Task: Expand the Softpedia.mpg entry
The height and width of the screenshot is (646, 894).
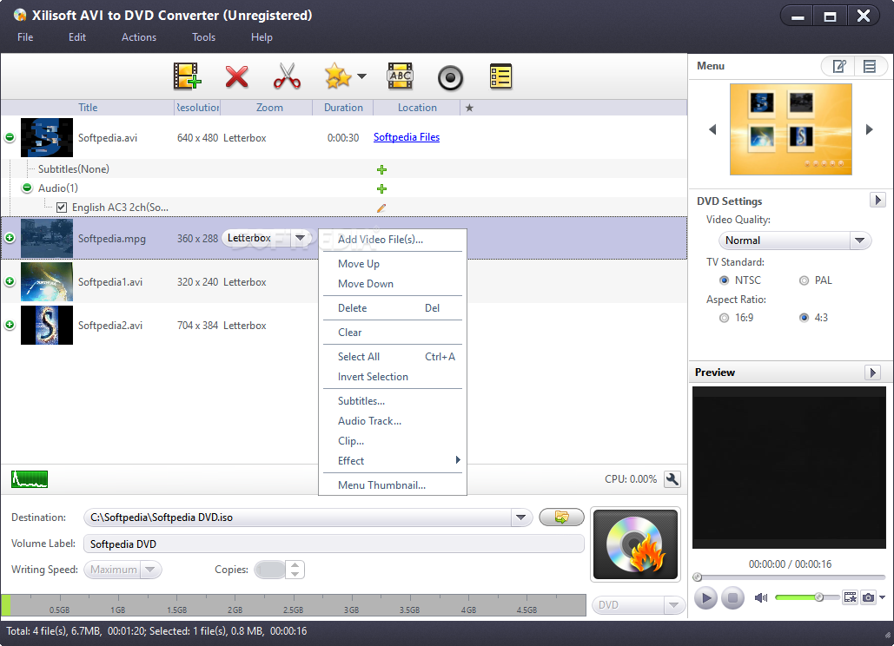Action: coord(10,238)
